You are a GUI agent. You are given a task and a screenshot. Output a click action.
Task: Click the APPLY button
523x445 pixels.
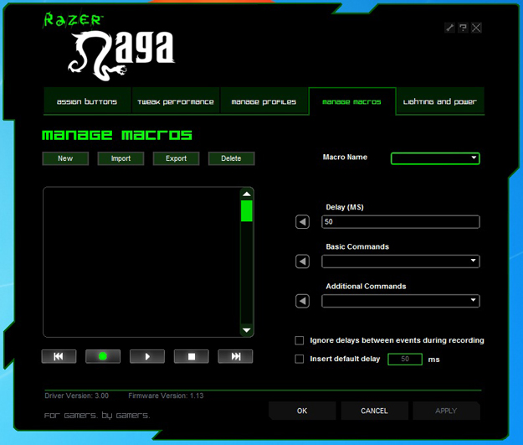coord(446,411)
